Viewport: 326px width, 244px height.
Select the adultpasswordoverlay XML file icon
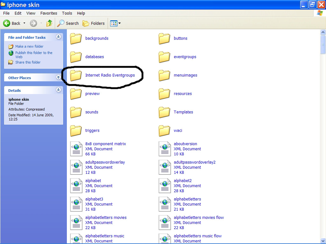[x=76, y=167]
